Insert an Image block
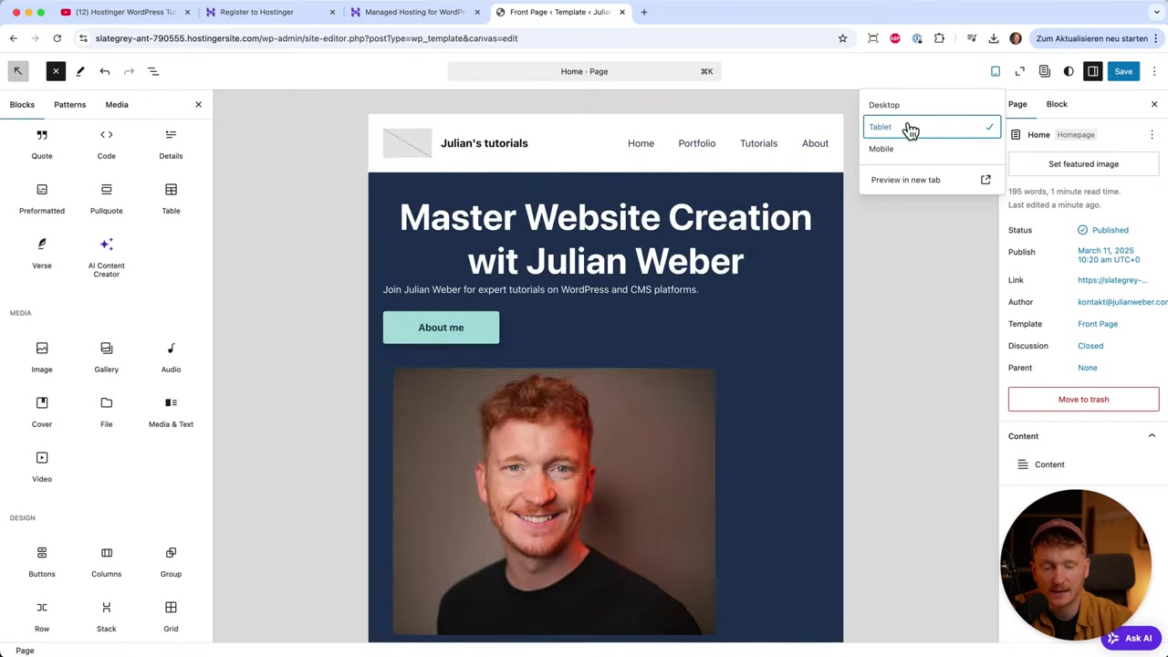 tap(42, 357)
